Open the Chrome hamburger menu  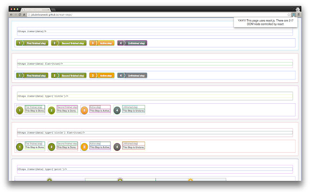click(298, 15)
